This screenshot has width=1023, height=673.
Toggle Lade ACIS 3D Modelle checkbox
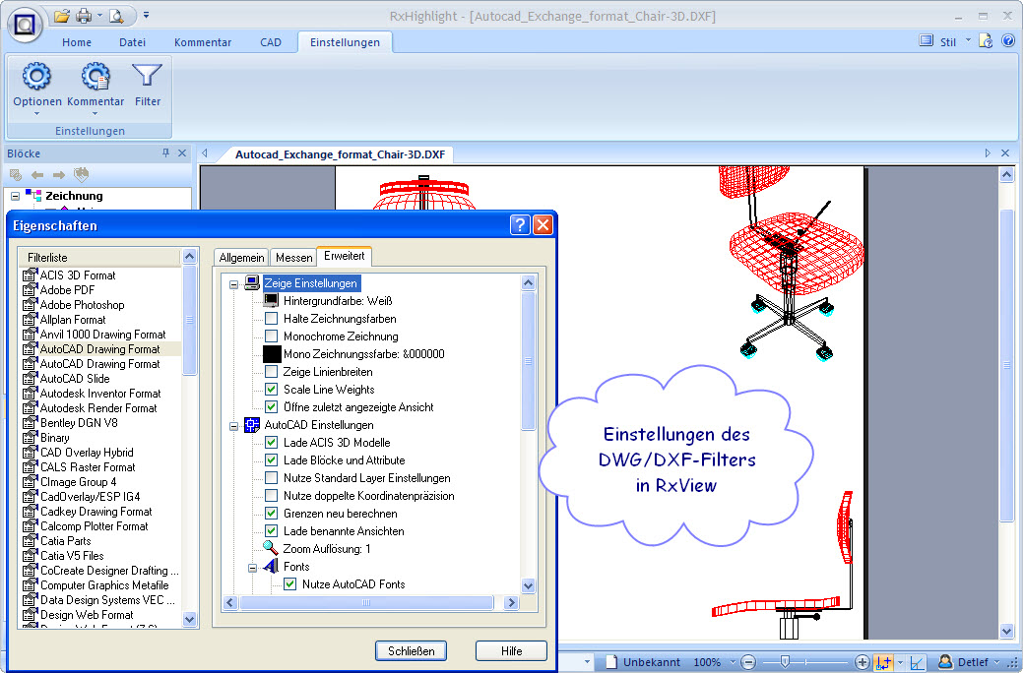pyautogui.click(x=272, y=442)
